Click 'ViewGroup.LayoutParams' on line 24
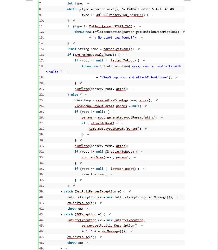 point(94,106)
